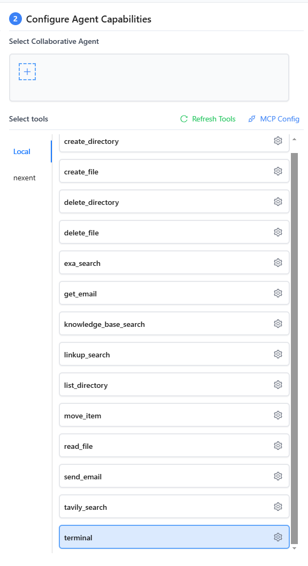Switch to the nexent tools tab
This screenshot has height=566, width=308.
click(x=25, y=177)
